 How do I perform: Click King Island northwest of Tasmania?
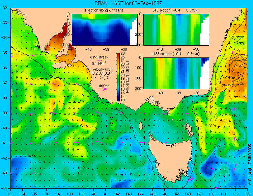(x=141, y=126)
